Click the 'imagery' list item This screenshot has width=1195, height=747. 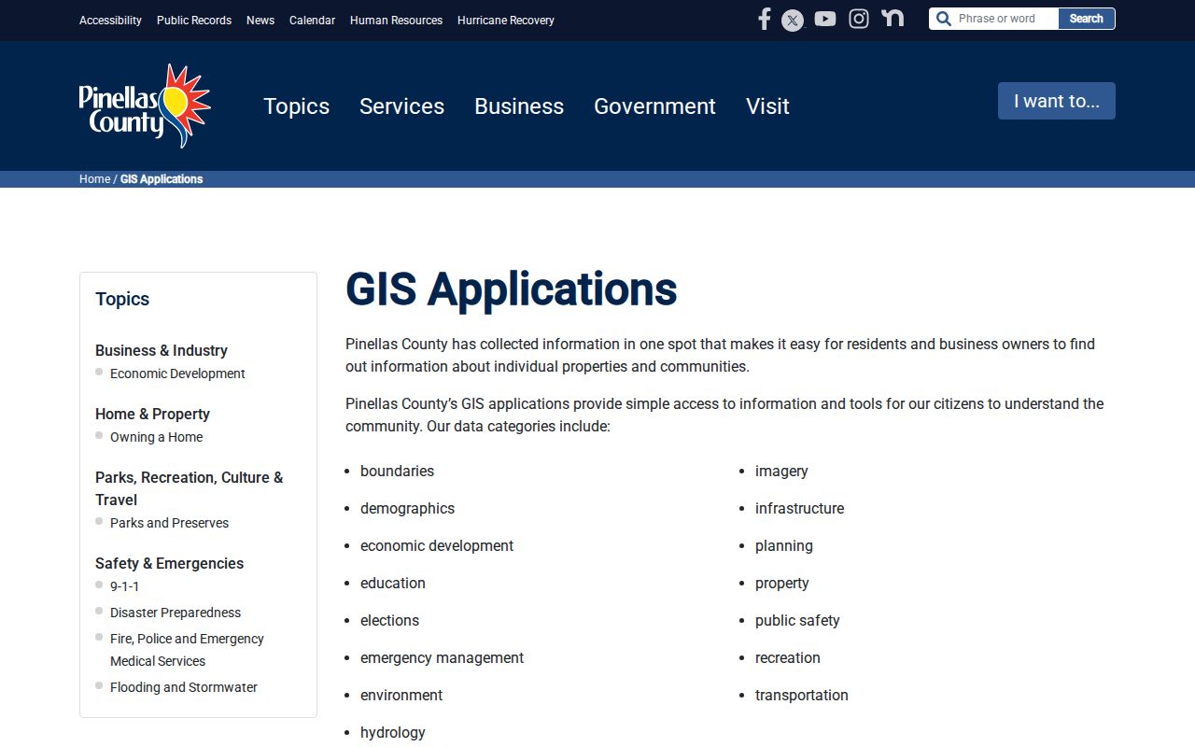tap(781, 472)
